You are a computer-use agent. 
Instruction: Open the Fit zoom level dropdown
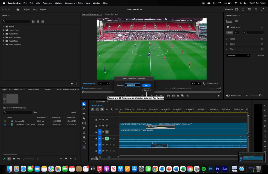[104, 83]
